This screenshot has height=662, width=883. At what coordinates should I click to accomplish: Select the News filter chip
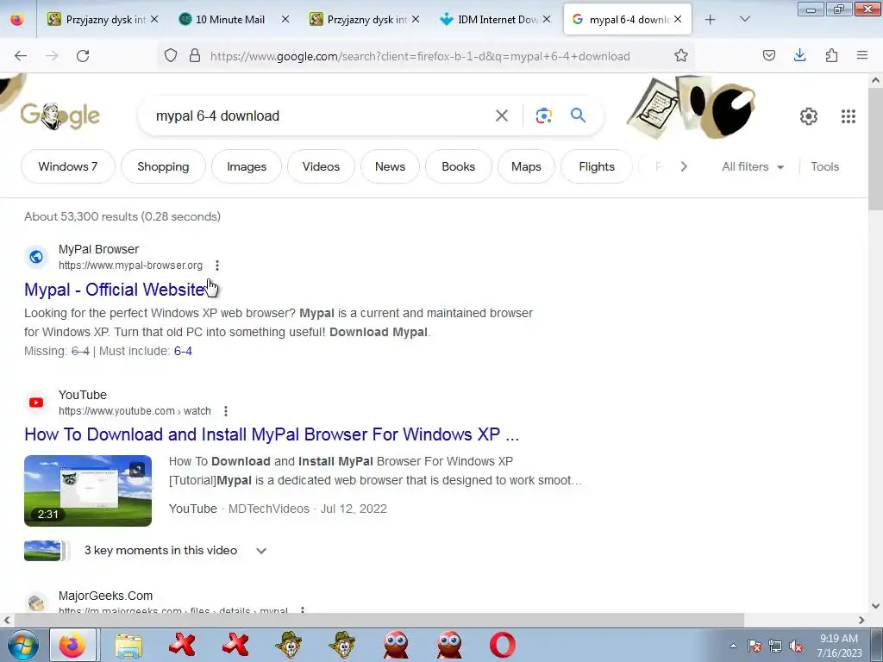[x=390, y=166]
